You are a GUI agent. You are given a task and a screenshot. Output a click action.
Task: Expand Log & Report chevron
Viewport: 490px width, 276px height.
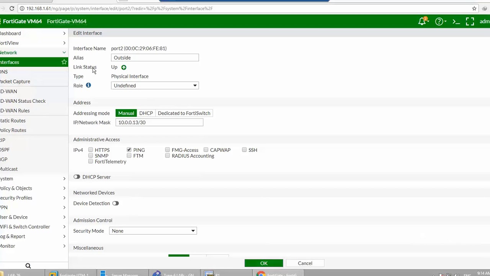click(x=64, y=237)
